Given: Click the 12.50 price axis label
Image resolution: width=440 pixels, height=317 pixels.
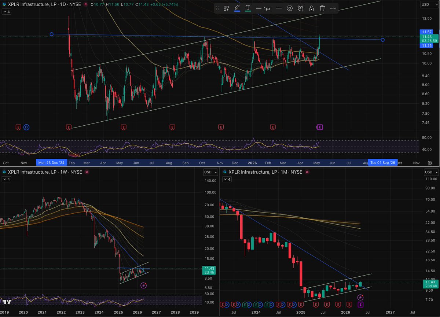Looking at the screenshot, I should point(428,18).
